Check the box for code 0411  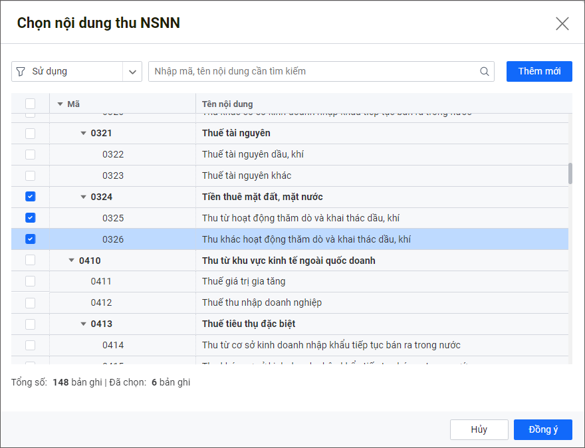pos(31,282)
